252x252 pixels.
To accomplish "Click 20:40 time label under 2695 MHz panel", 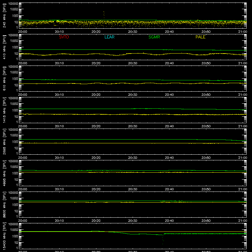I will tap(169, 158).
